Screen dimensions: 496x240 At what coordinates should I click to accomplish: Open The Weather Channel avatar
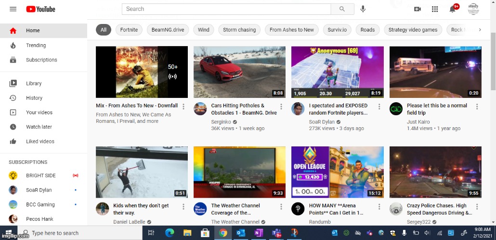(200, 209)
